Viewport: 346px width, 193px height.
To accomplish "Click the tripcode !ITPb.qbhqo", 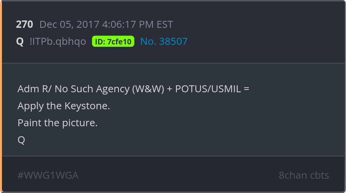I will pos(58,41).
